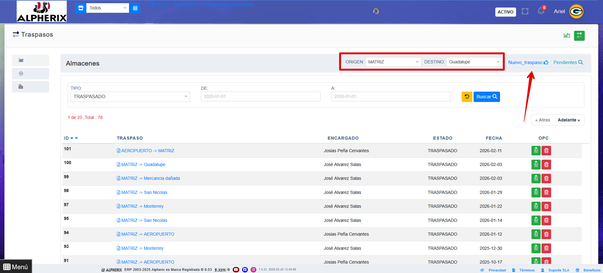The width and height of the screenshot is (603, 273).
Task: Open the cash register sidebar icon
Action: coord(21,87)
